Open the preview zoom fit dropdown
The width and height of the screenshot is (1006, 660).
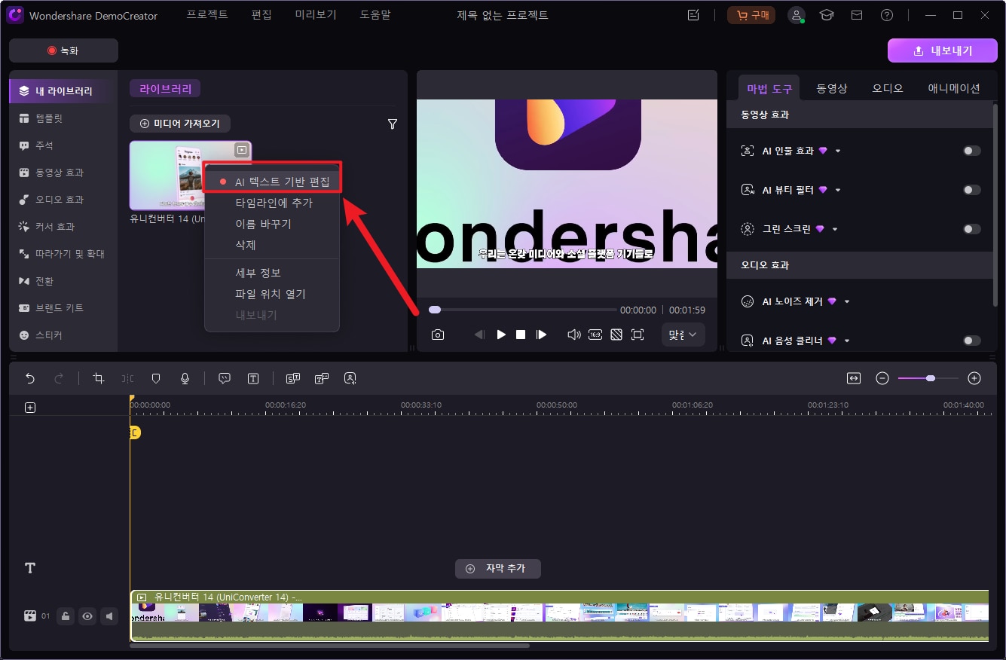click(683, 335)
